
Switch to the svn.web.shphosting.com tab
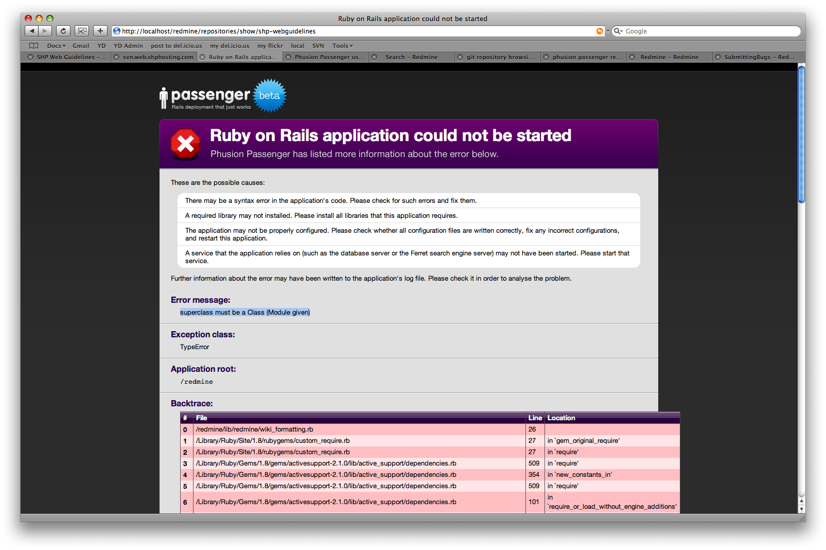coord(158,57)
